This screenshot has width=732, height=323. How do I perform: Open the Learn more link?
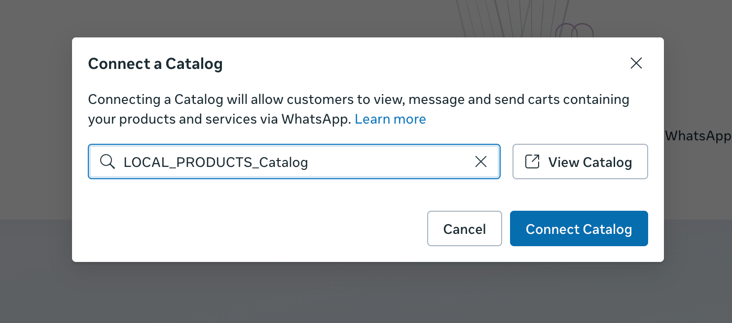click(390, 119)
